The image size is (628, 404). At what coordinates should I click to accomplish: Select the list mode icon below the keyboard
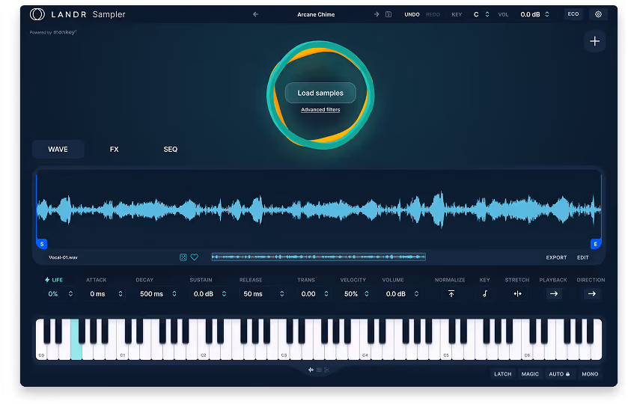point(319,370)
